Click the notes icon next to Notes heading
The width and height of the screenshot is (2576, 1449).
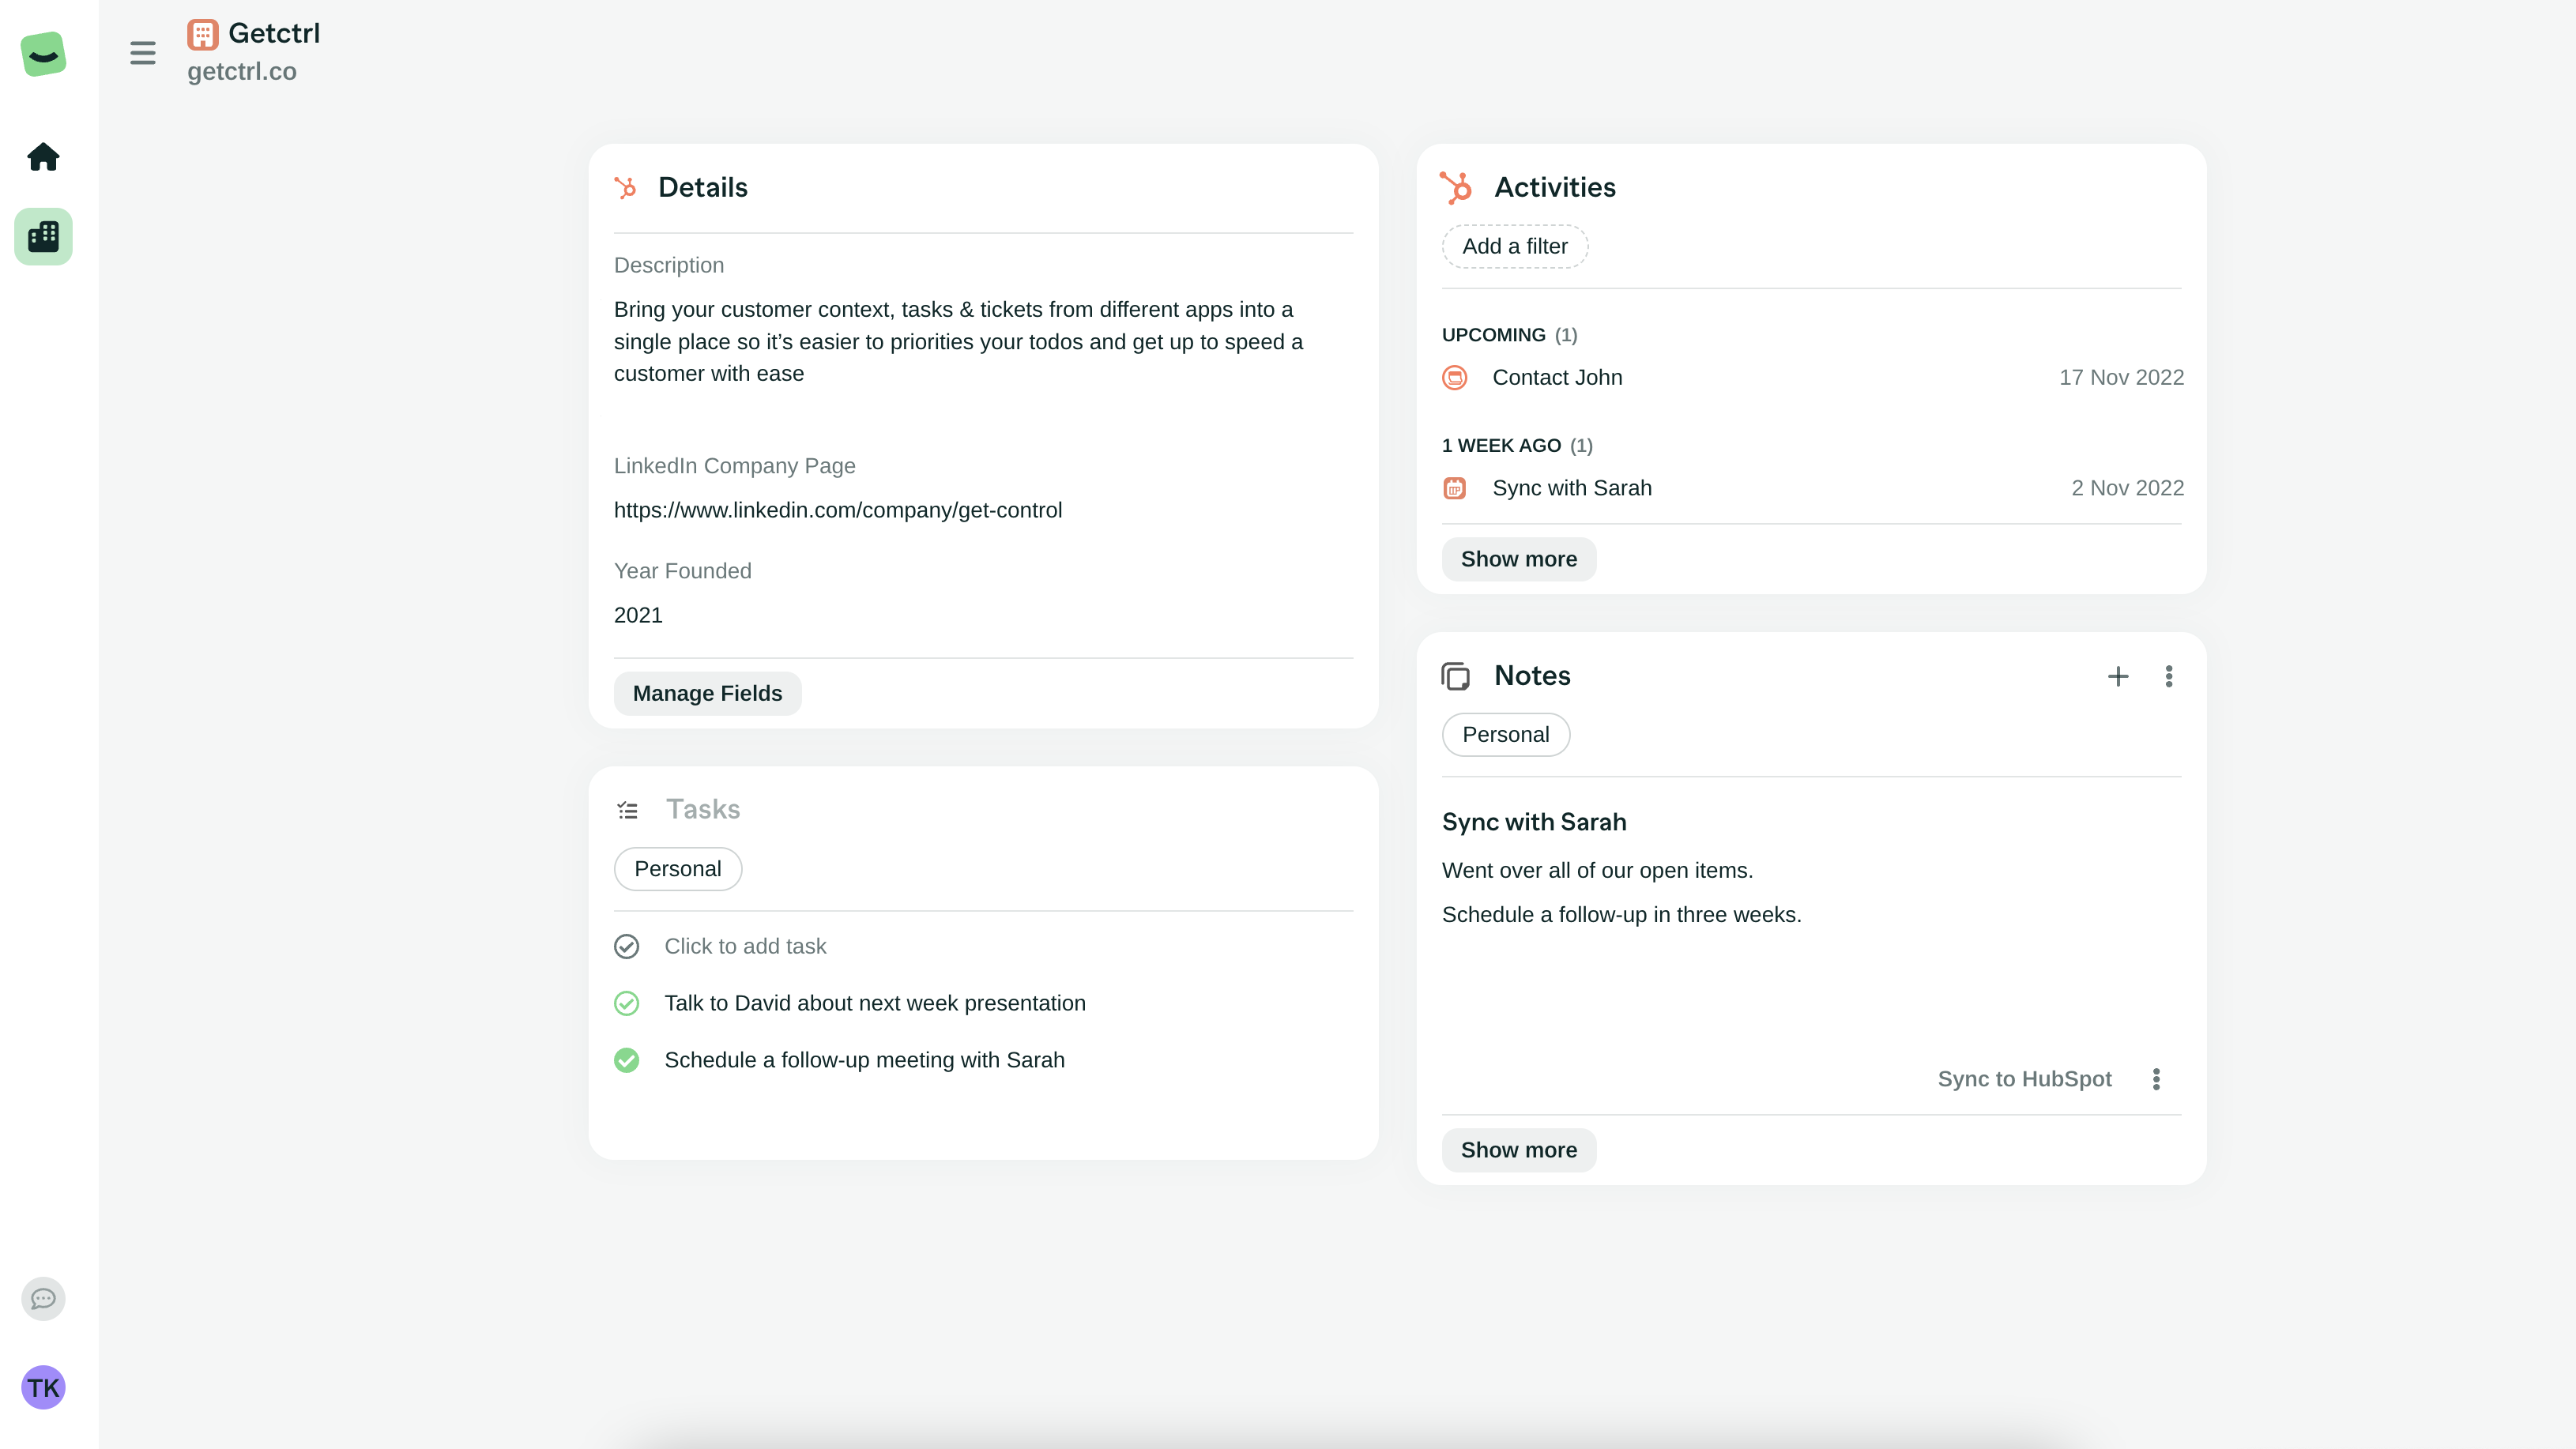click(1456, 676)
